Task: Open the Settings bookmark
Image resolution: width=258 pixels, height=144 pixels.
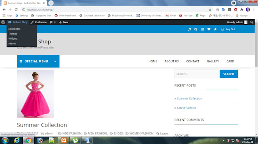Action: [x=22, y=15]
